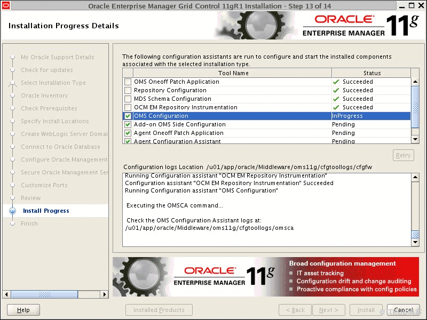Viewport: 427px width, 320px height.
Task: Cancel the installation
Action: click(404, 310)
